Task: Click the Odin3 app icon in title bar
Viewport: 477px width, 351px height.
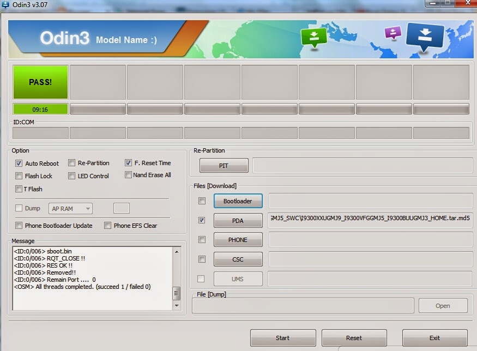Action: (x=5, y=4)
